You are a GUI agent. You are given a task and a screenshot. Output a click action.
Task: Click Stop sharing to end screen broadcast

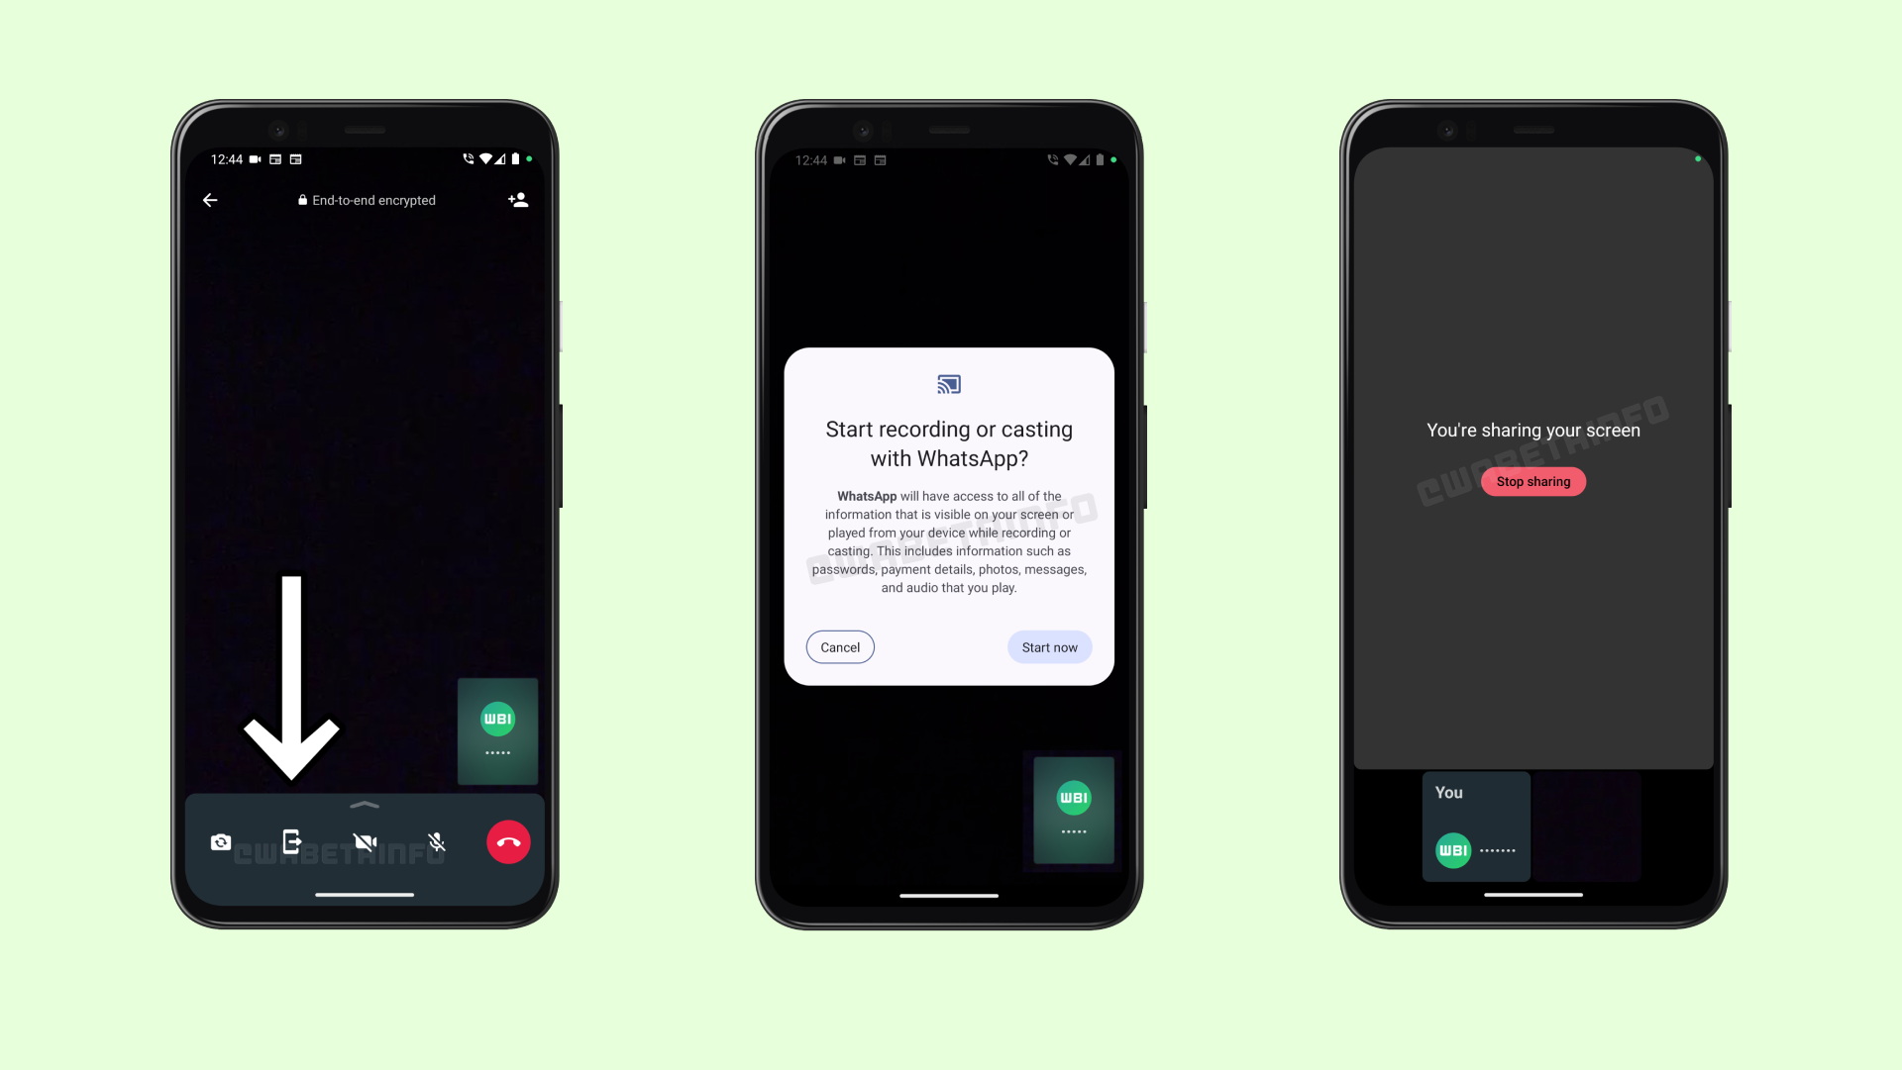pos(1532,481)
